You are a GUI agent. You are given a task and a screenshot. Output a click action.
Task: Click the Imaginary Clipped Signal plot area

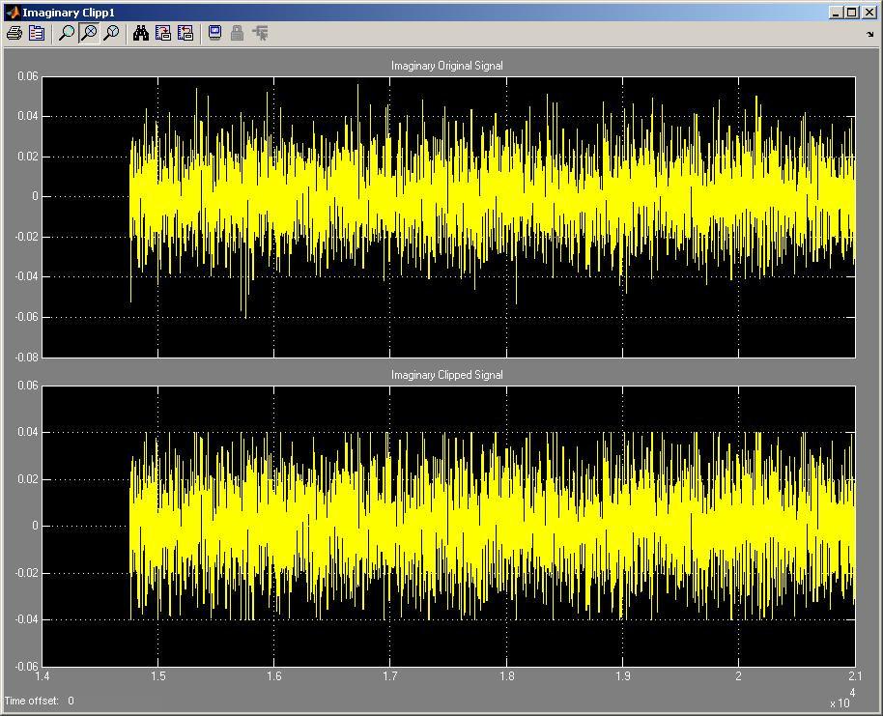coord(449,527)
